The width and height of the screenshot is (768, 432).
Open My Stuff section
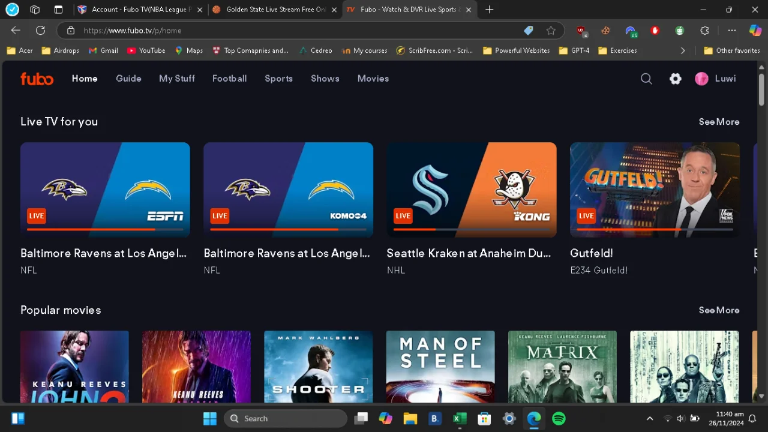(177, 79)
